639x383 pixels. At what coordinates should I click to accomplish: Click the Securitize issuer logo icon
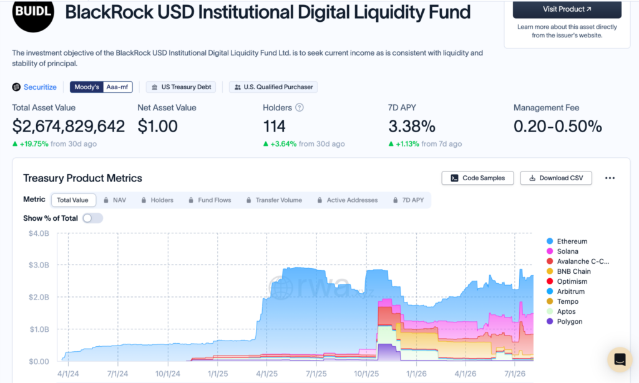click(16, 87)
